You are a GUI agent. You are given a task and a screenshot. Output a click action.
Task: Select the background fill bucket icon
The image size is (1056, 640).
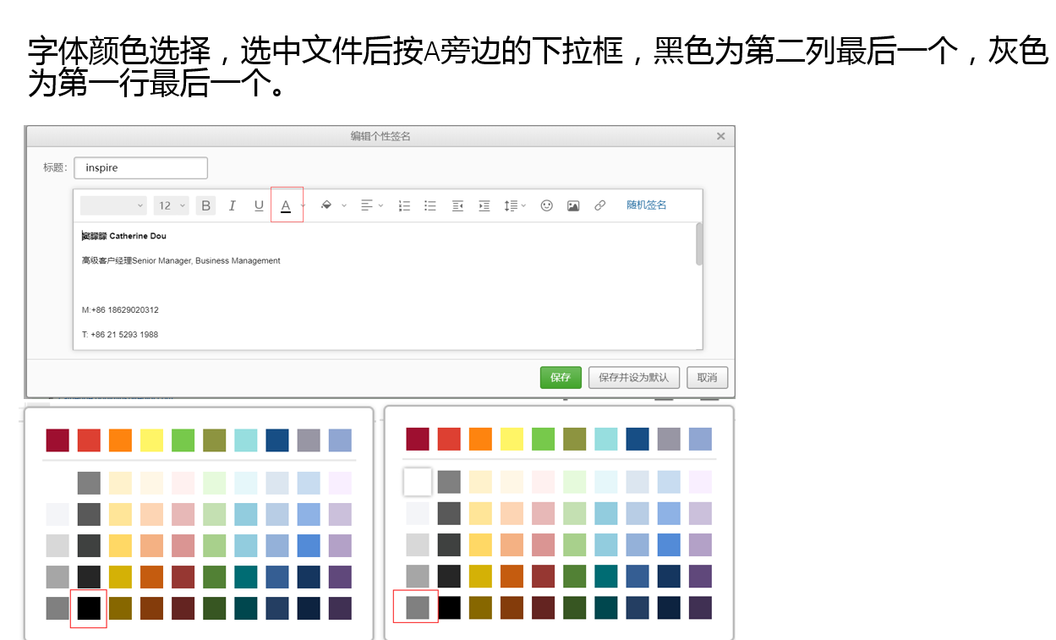point(326,205)
